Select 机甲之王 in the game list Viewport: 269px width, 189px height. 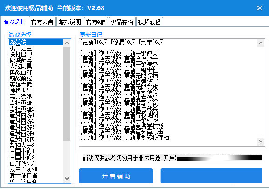[x=36, y=48]
